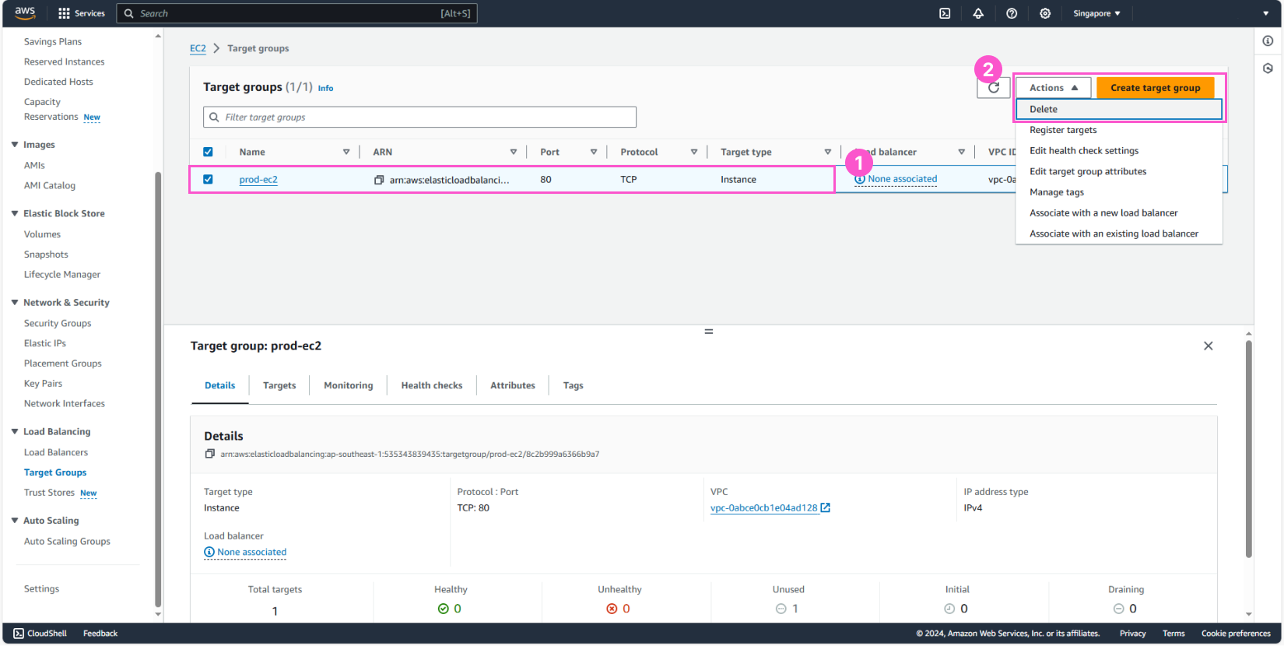
Task: Switch to the Attributes tab
Action: pyautogui.click(x=513, y=385)
